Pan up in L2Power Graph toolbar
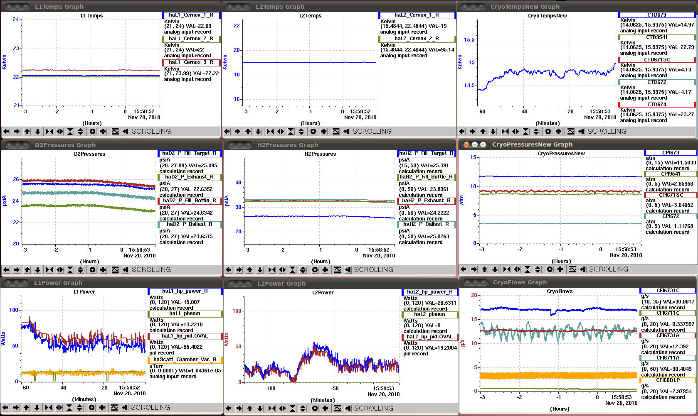 pos(250,409)
